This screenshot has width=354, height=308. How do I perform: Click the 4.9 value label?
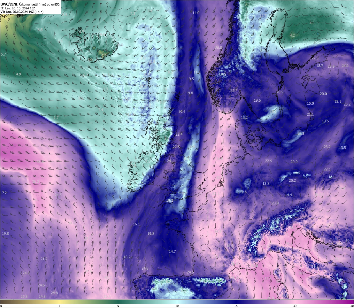[19, 74]
